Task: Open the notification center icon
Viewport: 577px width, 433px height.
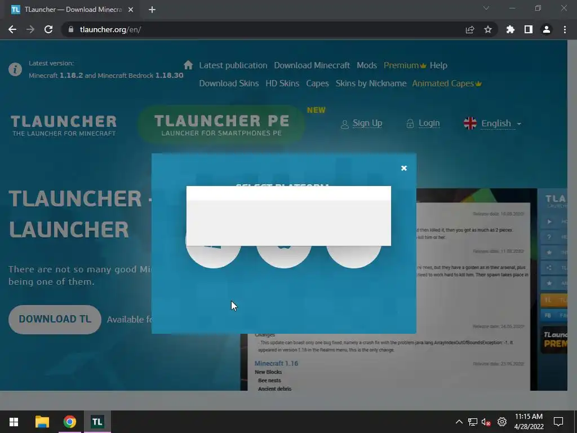Action: click(x=558, y=422)
